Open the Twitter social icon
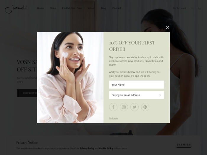207x155 pixels. pyautogui.click(x=135, y=107)
